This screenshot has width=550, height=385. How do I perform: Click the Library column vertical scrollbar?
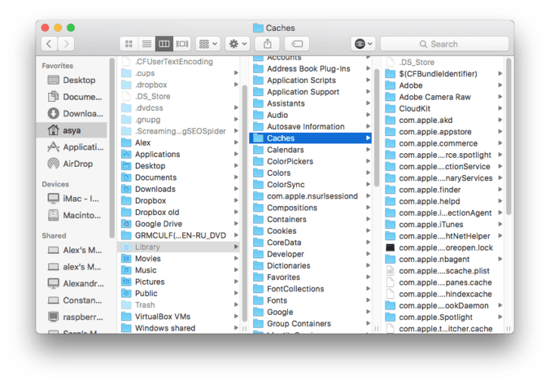tap(377, 128)
